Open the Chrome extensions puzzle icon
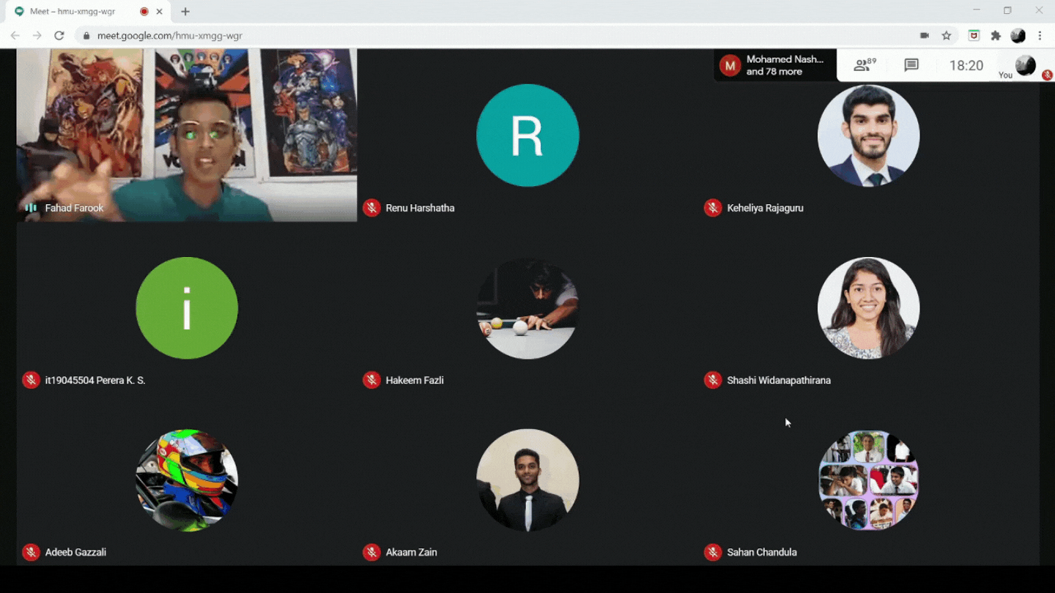 [996, 35]
